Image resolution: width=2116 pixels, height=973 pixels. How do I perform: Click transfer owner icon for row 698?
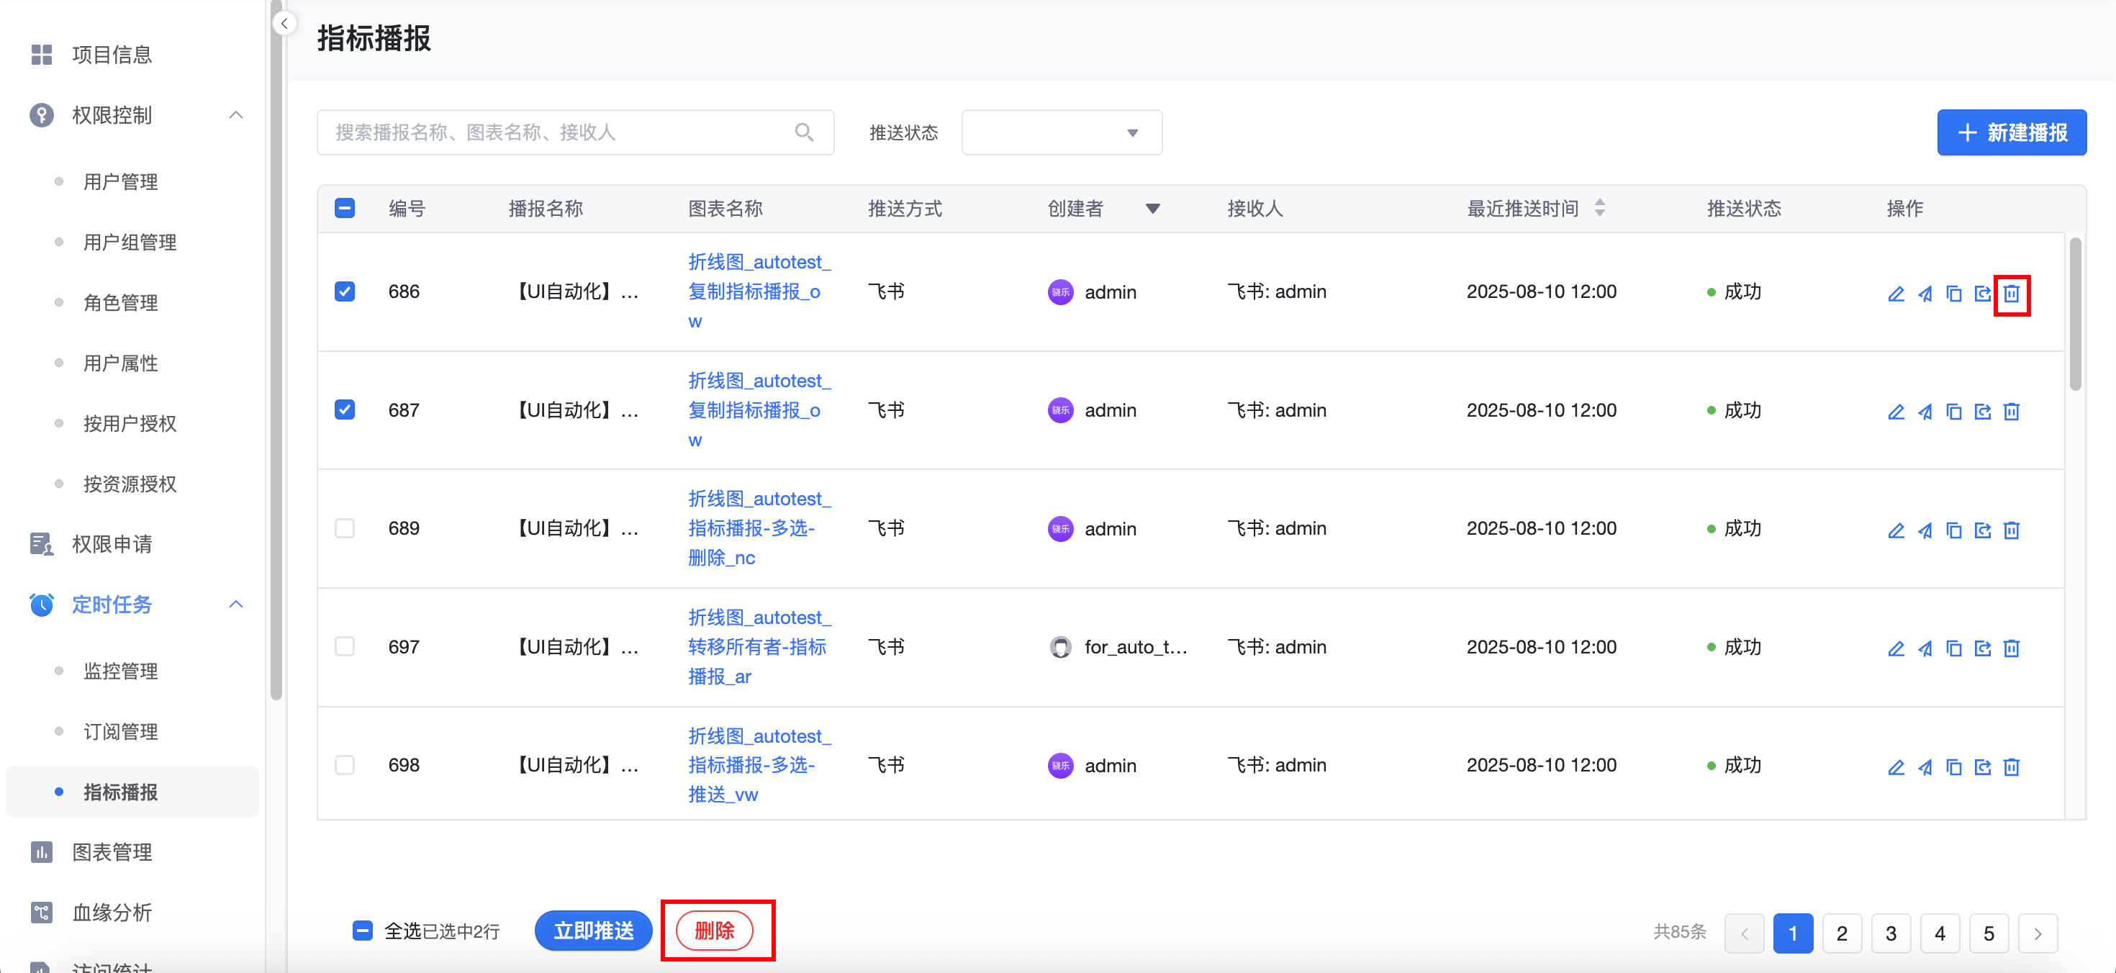tap(1982, 767)
